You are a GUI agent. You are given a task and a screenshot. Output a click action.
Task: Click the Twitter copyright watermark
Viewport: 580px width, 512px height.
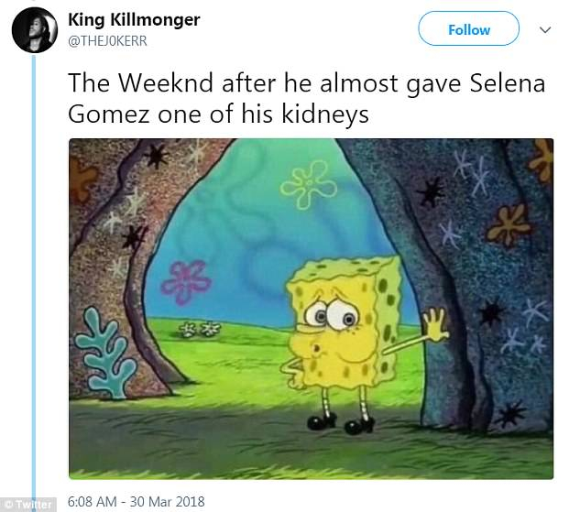pyautogui.click(x=28, y=505)
